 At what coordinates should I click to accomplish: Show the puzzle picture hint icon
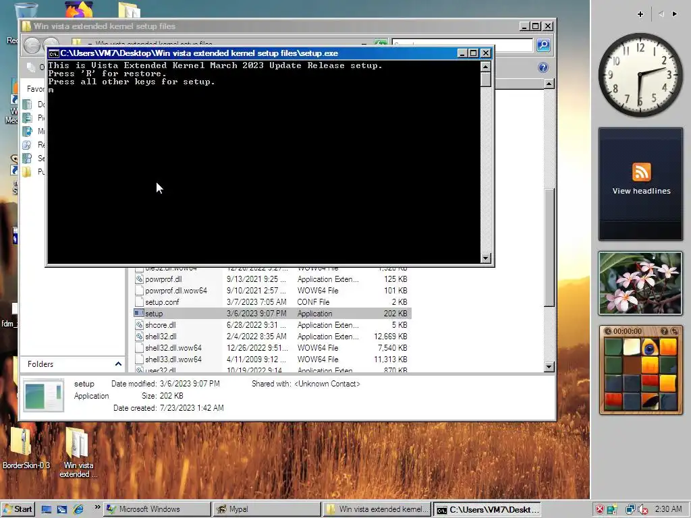tap(664, 331)
